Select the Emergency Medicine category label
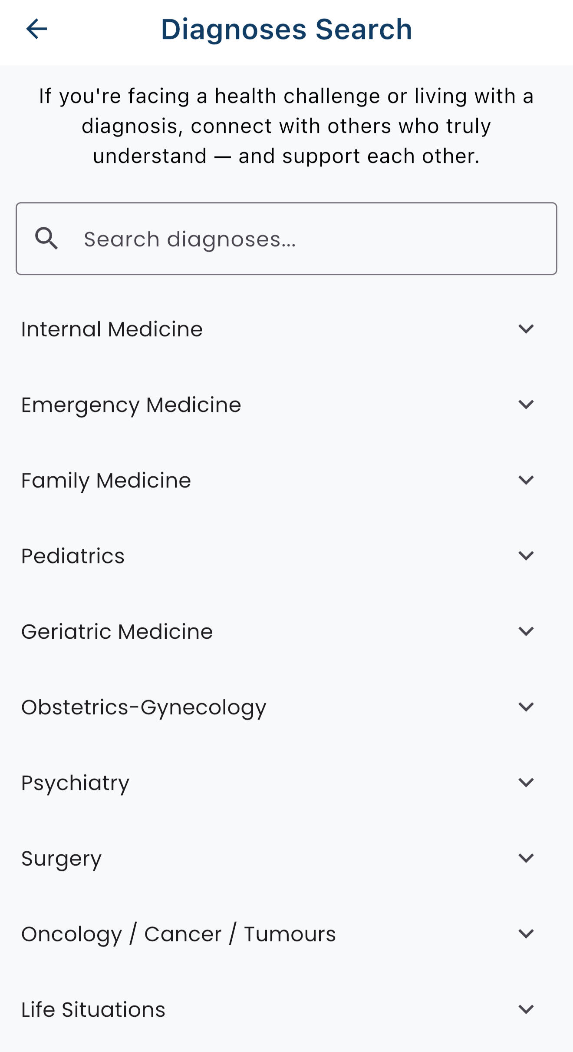The image size is (573, 1052). (131, 405)
